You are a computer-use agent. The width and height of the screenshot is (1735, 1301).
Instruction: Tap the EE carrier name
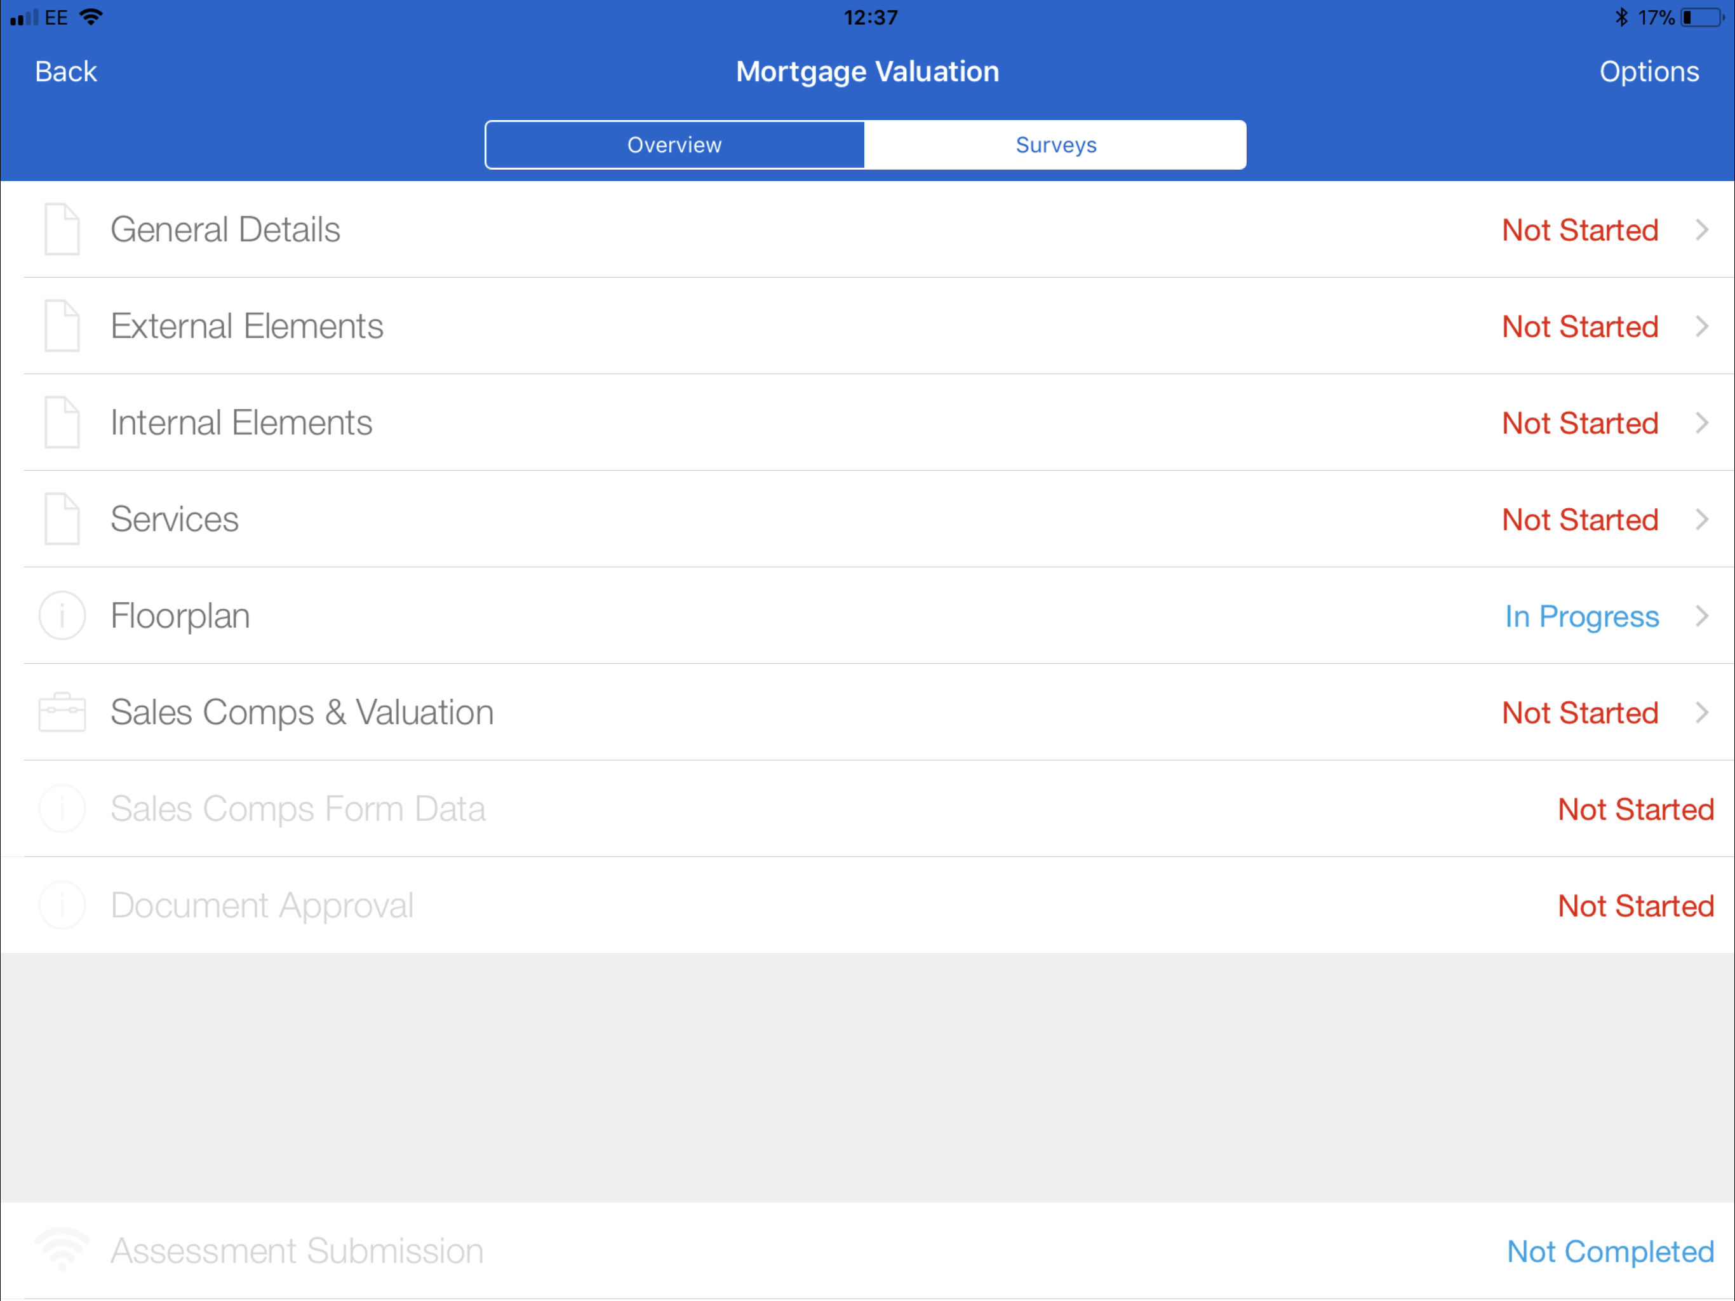(x=57, y=17)
